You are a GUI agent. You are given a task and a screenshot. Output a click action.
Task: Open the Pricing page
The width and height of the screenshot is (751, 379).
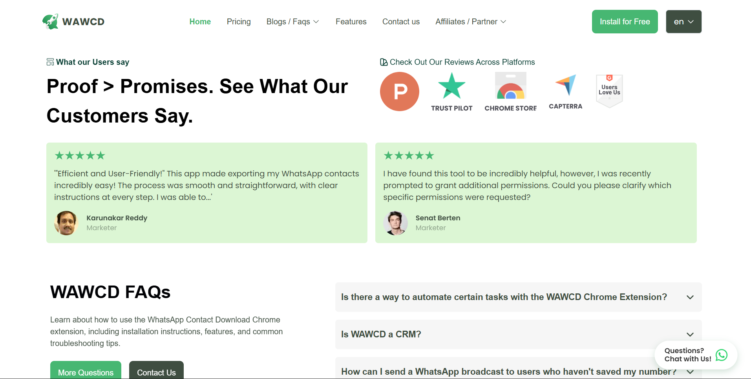click(x=239, y=22)
